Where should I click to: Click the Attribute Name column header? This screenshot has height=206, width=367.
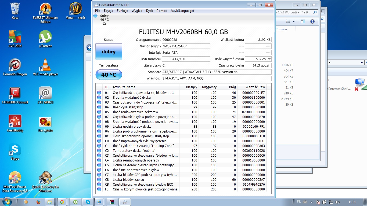click(x=145, y=87)
